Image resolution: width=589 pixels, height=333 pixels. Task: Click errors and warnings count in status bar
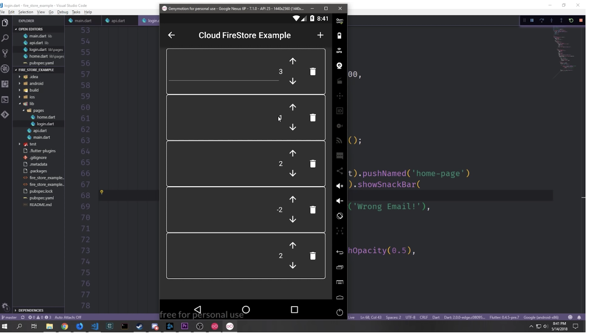pyautogui.click(x=40, y=317)
